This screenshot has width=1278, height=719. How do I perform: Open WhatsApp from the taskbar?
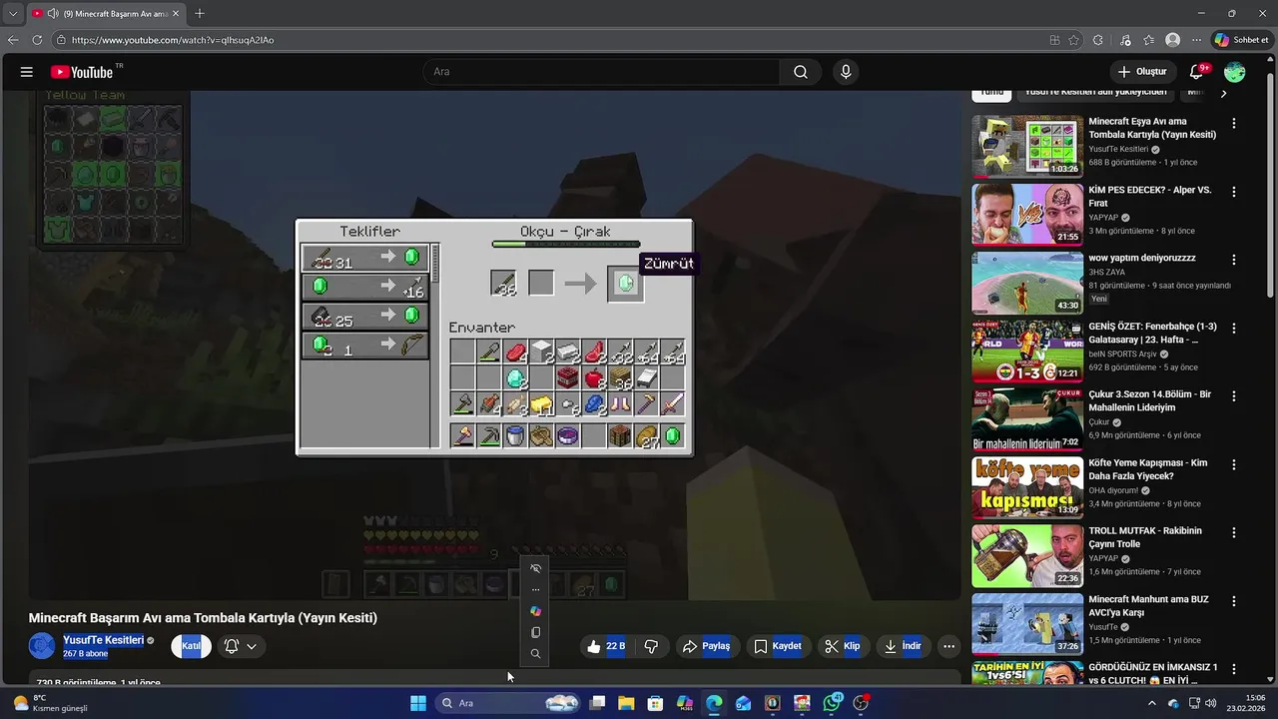[832, 703]
